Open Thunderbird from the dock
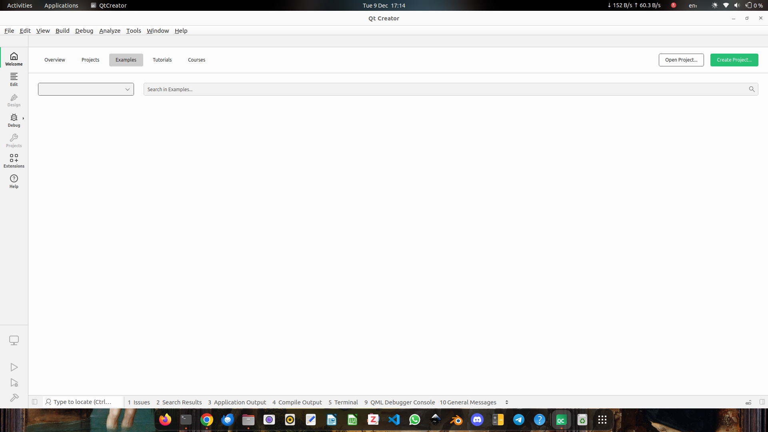This screenshot has width=768, height=432. tap(228, 420)
